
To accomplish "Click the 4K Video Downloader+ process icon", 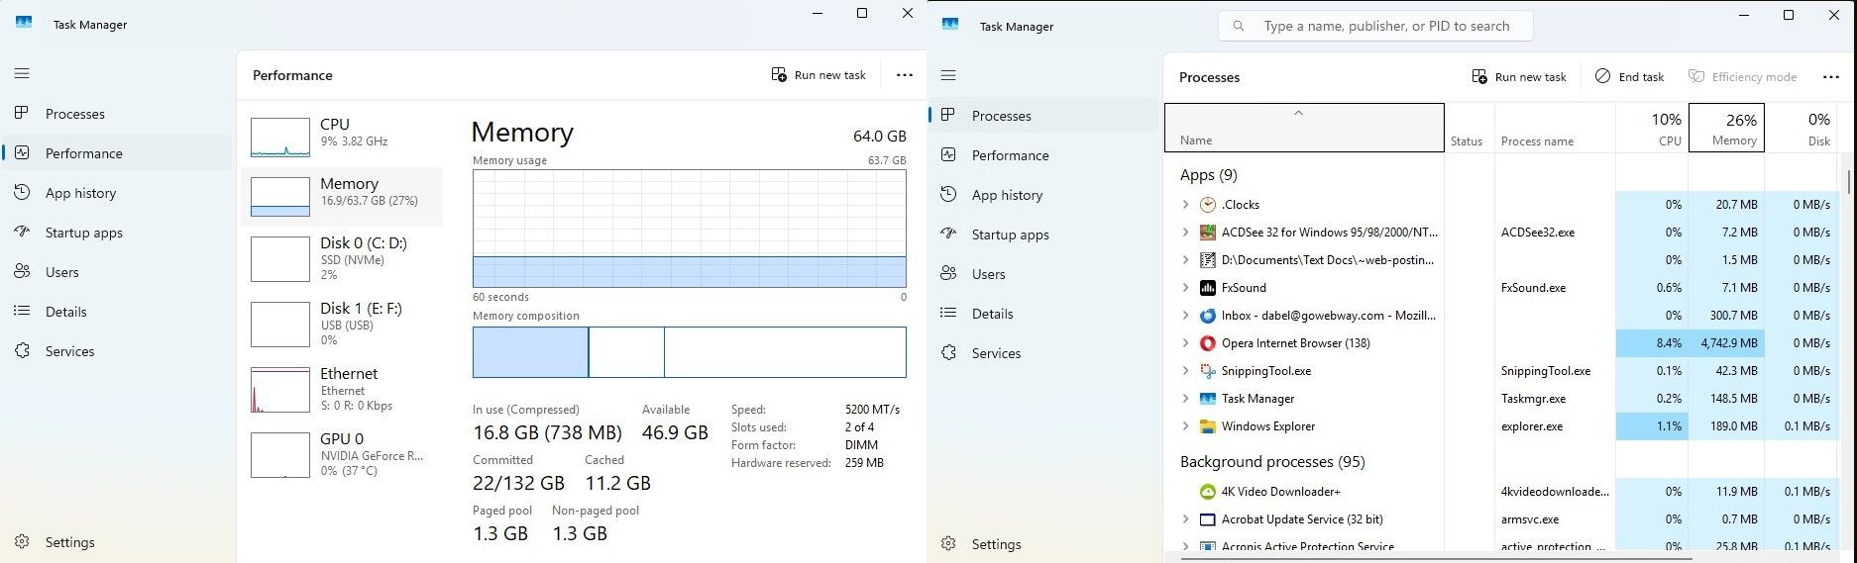I will [1207, 492].
